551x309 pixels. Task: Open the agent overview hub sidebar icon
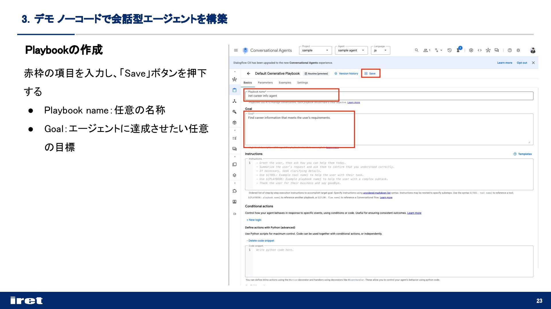point(234,79)
